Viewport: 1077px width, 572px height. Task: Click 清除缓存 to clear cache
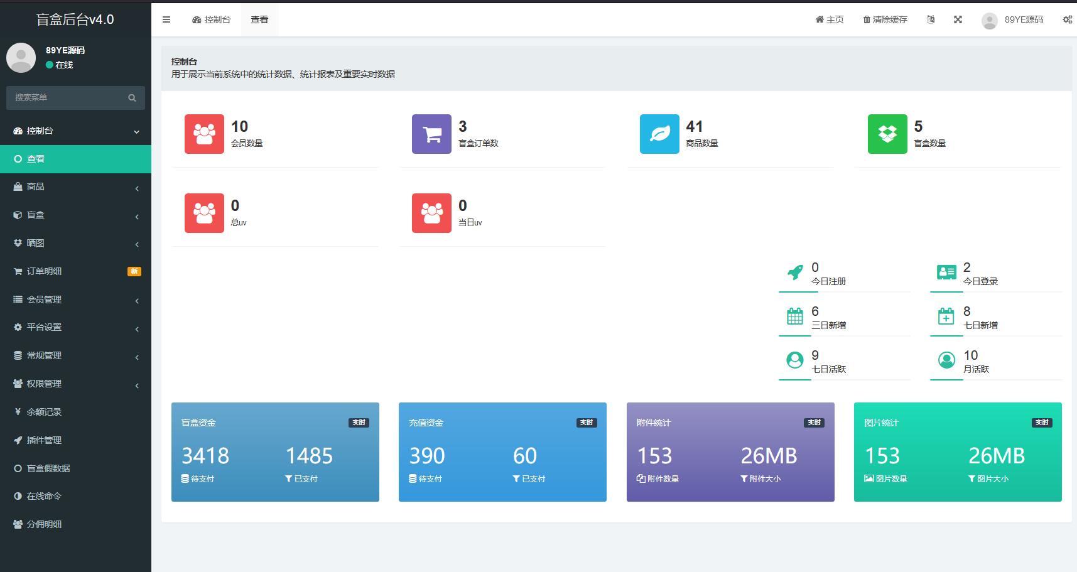(x=885, y=19)
